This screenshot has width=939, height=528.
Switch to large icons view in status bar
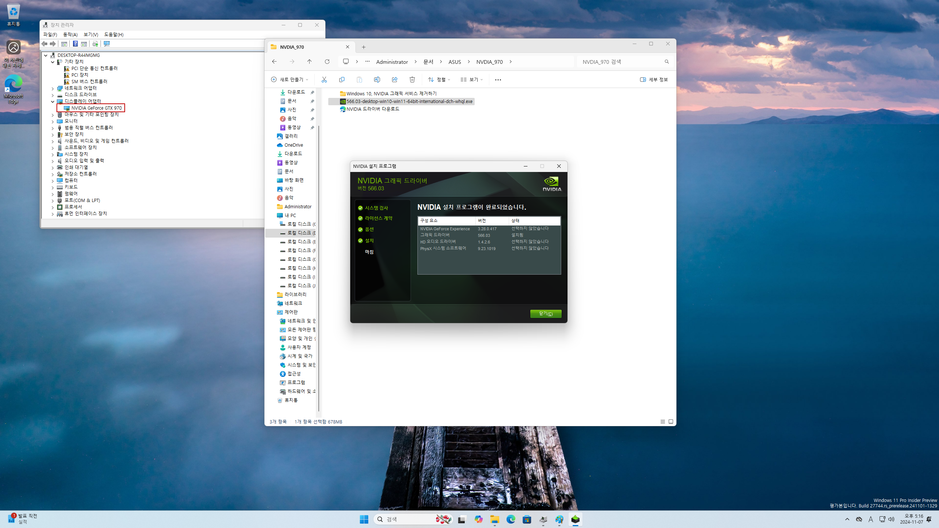pos(671,422)
